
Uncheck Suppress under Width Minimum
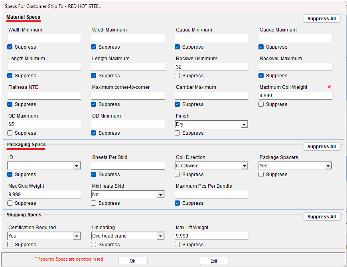10,47
